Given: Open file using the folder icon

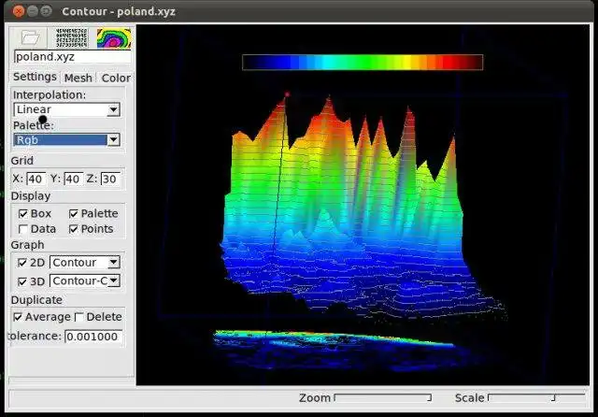Looking at the screenshot, I should (x=30, y=37).
